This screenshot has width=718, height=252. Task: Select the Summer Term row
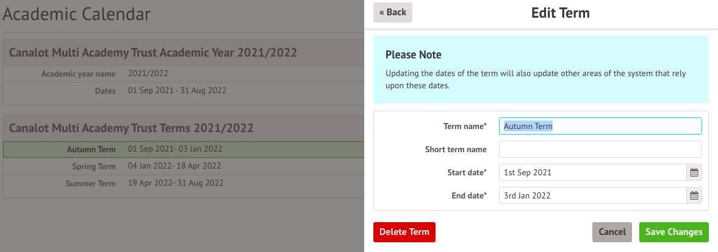[x=183, y=183]
